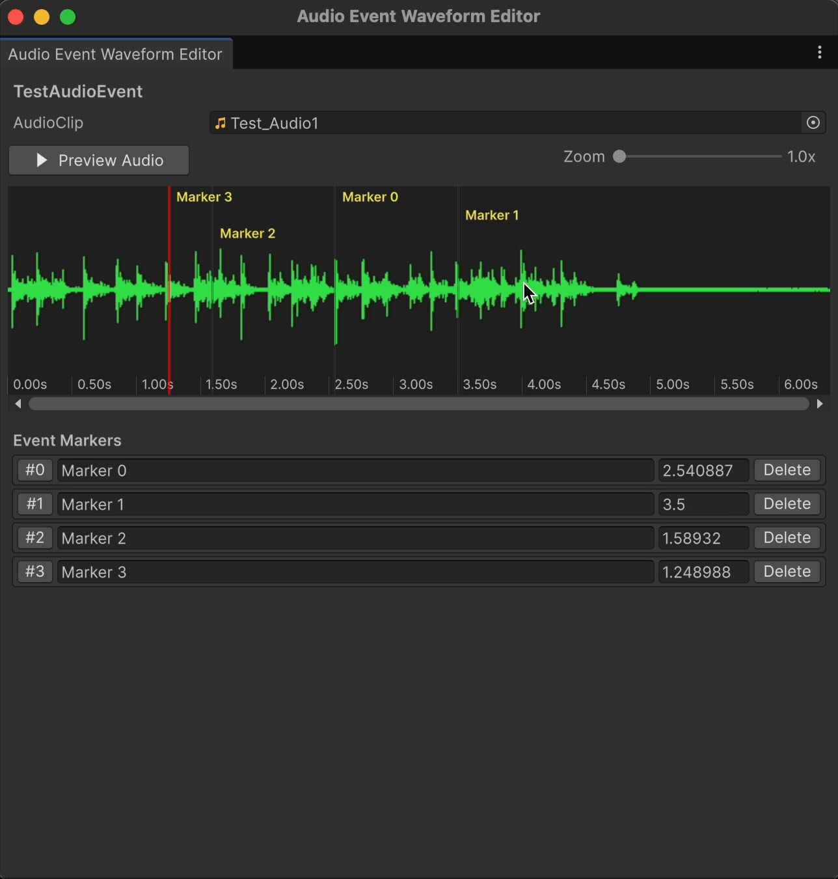Click the Event Markers heading
Screen dimensions: 838x879
tap(67, 440)
